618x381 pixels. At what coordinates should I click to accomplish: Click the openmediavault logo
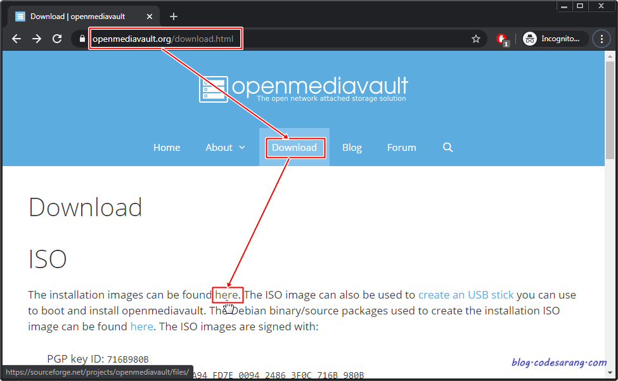303,89
